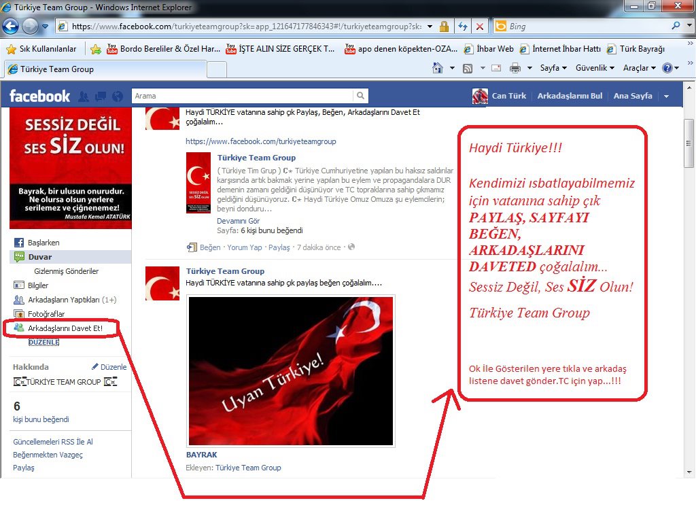The height and width of the screenshot is (522, 696).
Task: Click the browser Back arrow button
Action: point(11,27)
